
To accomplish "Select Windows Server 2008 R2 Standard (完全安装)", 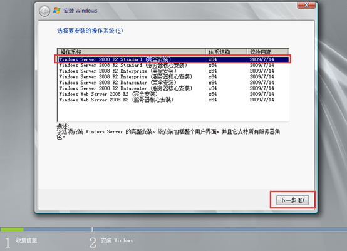I will pyautogui.click(x=173, y=59).
